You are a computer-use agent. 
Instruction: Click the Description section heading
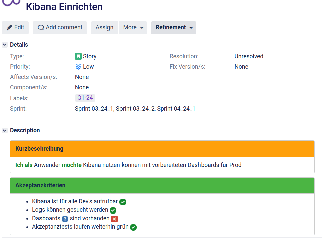pos(25,130)
